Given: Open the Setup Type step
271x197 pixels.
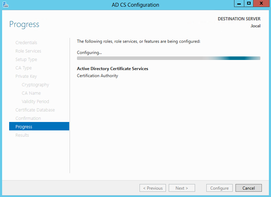Looking at the screenshot, I should click(26, 60).
